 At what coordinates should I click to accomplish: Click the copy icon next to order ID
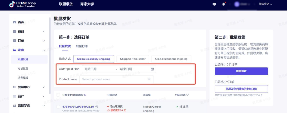(x=97, y=107)
